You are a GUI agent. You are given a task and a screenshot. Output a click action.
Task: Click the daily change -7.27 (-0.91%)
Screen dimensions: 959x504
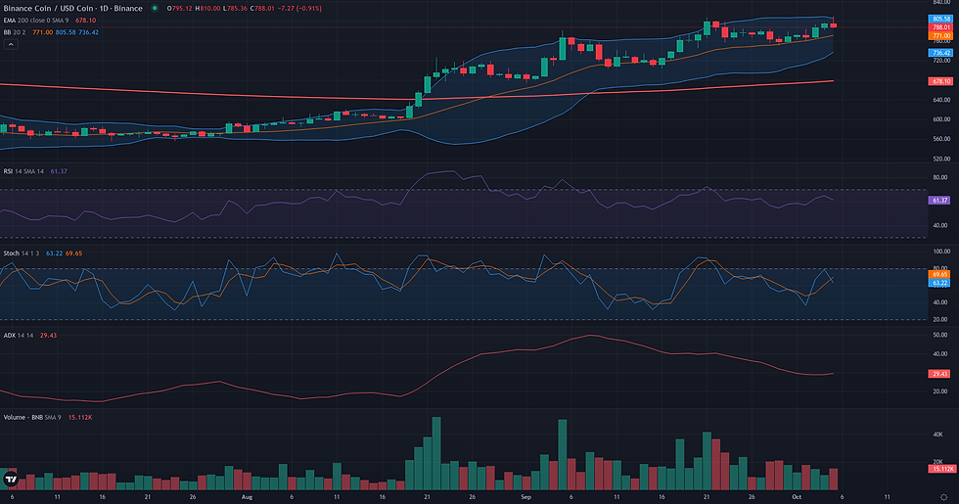(299, 9)
